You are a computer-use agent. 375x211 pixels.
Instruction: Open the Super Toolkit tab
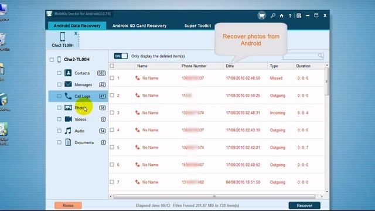pos(197,26)
